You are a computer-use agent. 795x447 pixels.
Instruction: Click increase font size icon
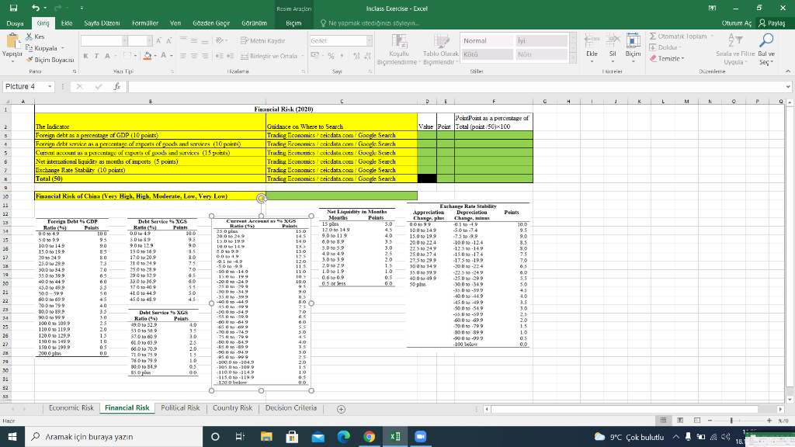158,40
